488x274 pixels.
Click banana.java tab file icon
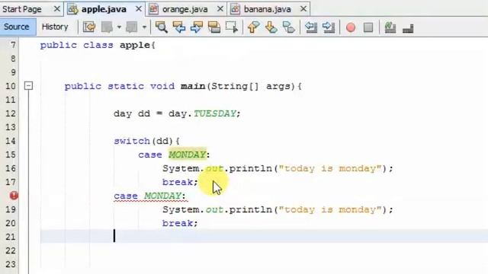pyautogui.click(x=236, y=9)
